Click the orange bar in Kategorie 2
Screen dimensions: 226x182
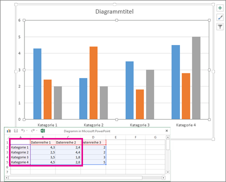point(93,83)
